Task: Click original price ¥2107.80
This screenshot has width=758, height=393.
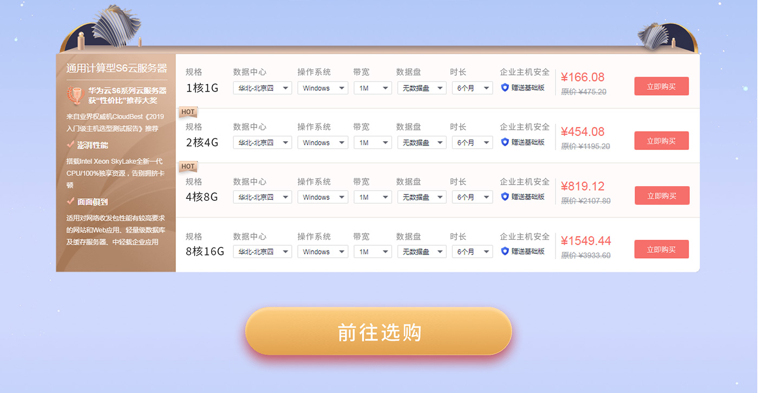Action: [x=586, y=201]
